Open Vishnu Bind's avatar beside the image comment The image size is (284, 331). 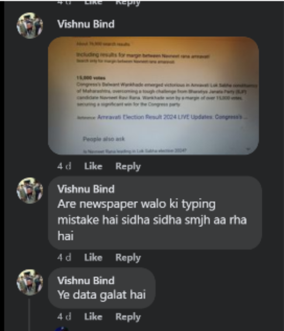(30, 25)
